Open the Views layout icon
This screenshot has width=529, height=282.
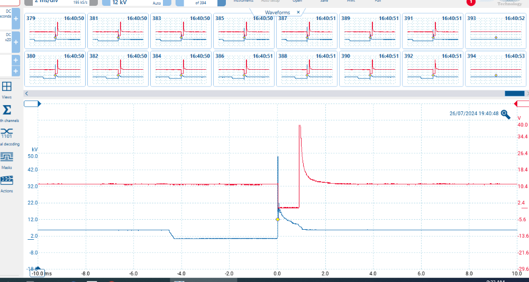(7, 87)
